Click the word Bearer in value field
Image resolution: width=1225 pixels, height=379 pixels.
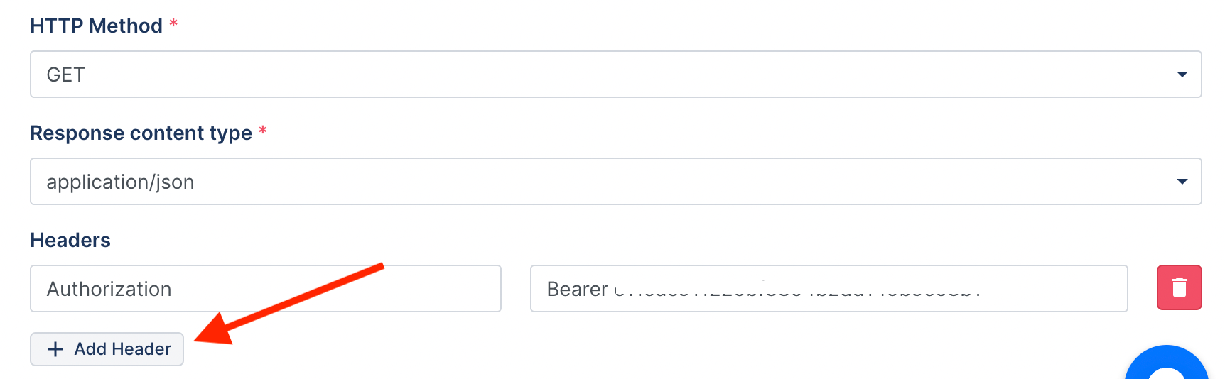coord(577,289)
